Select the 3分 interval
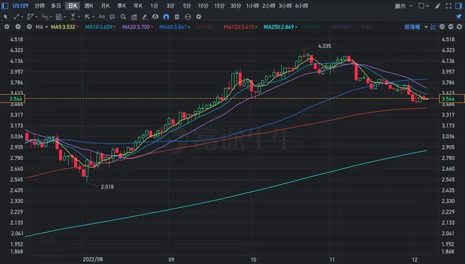Viewport: 465px width, 264px height. point(170,6)
